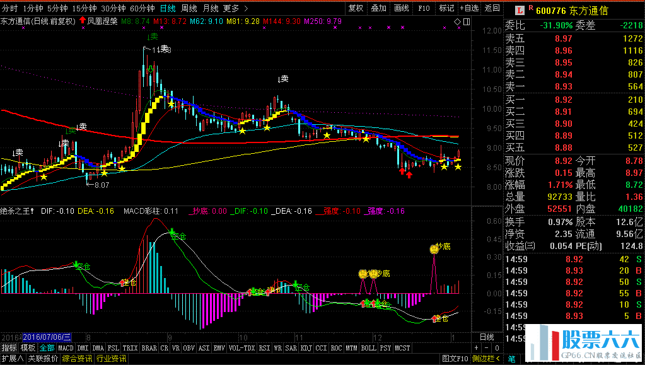Image resolution: width=645 pixels, height=365 pixels.
Task: Toggle 叠加 overlay mode
Action: point(378,8)
